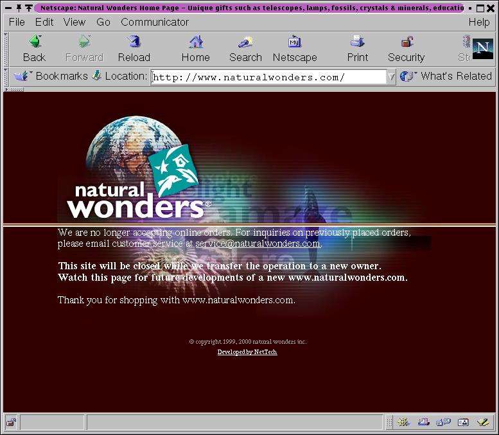Open My Netscape from the toolbar
499x435 pixels.
295,48
